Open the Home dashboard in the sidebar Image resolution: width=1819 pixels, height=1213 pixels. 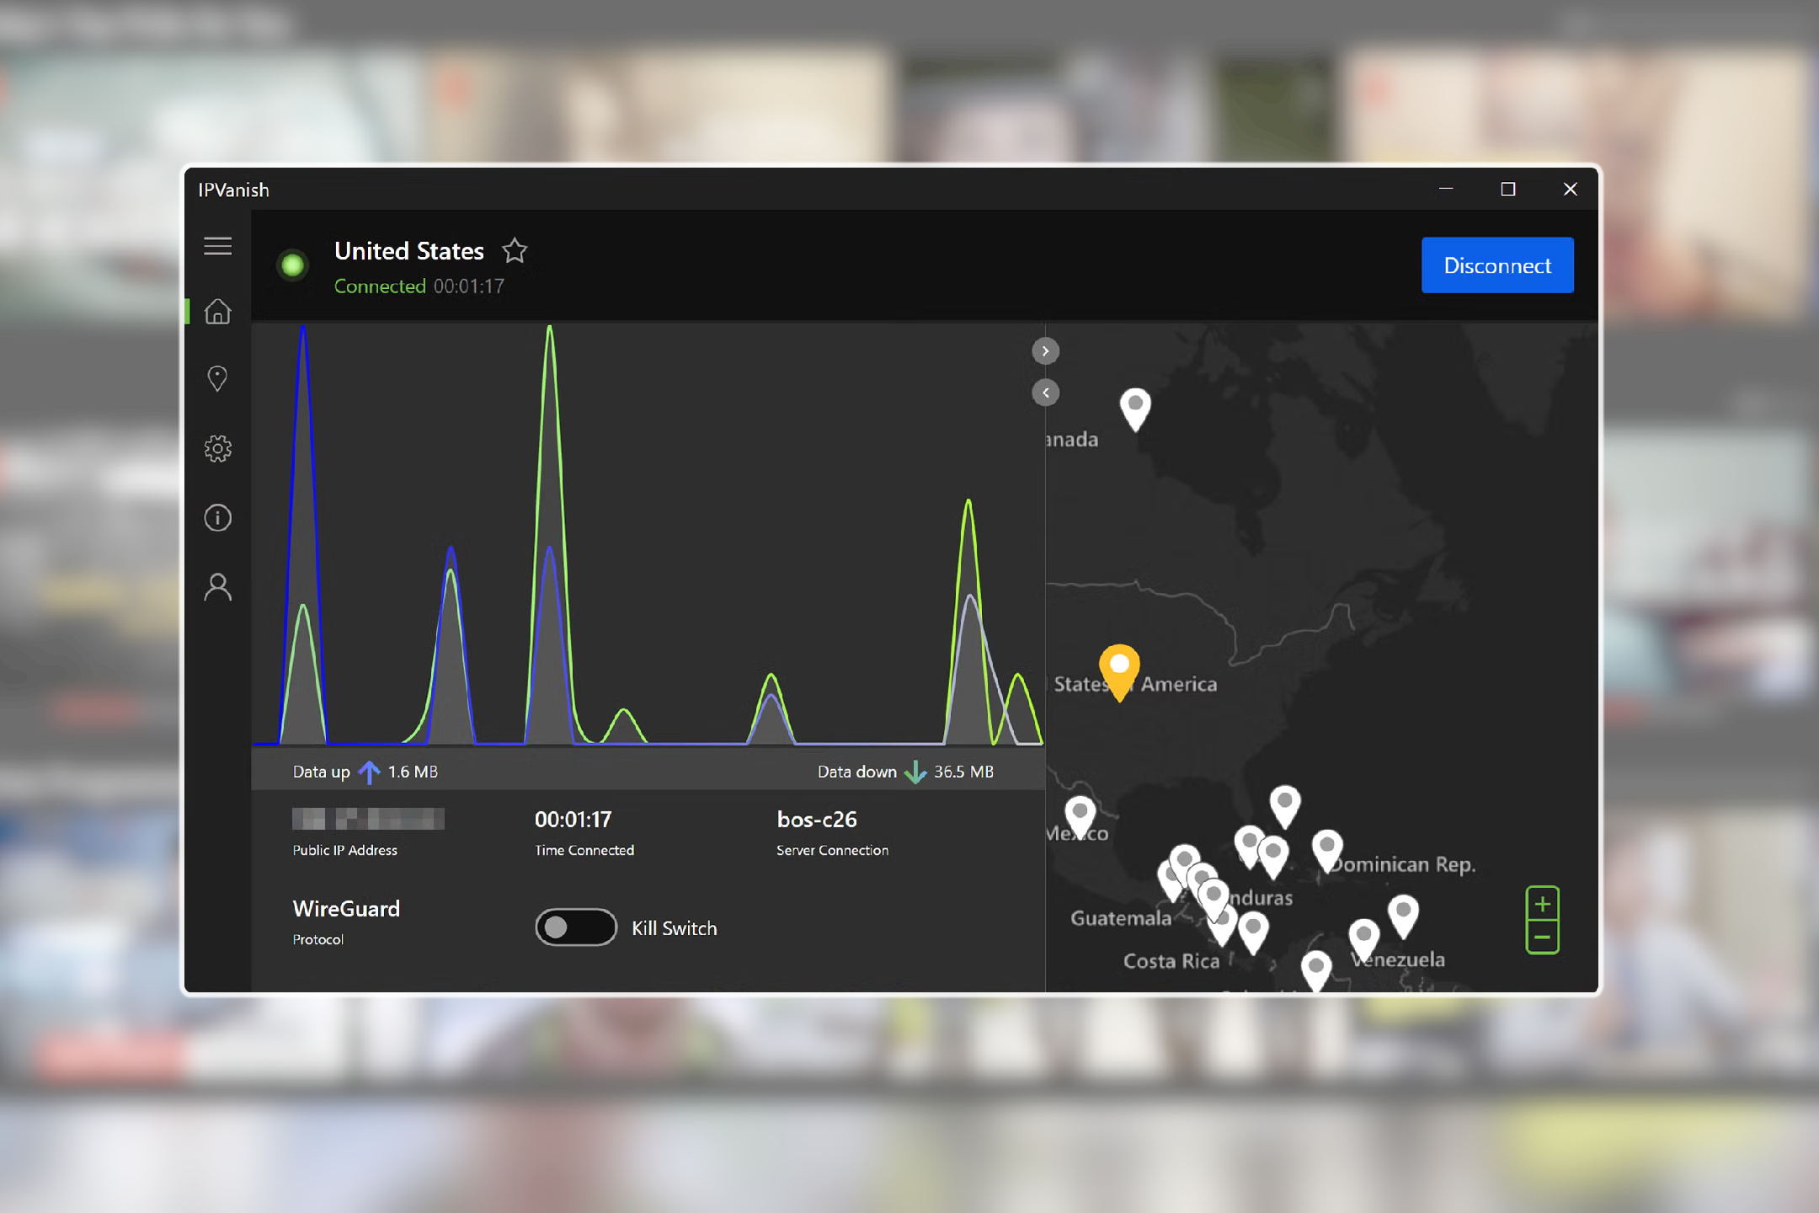click(x=217, y=313)
